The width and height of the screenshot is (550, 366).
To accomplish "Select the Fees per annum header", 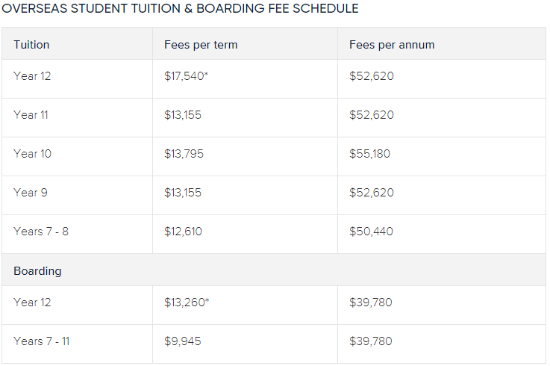I will (392, 45).
